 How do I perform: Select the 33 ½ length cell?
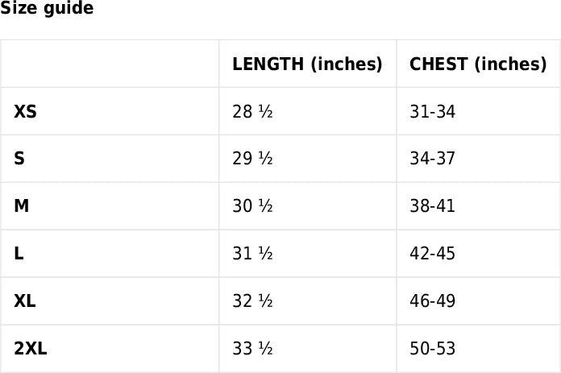click(252, 349)
